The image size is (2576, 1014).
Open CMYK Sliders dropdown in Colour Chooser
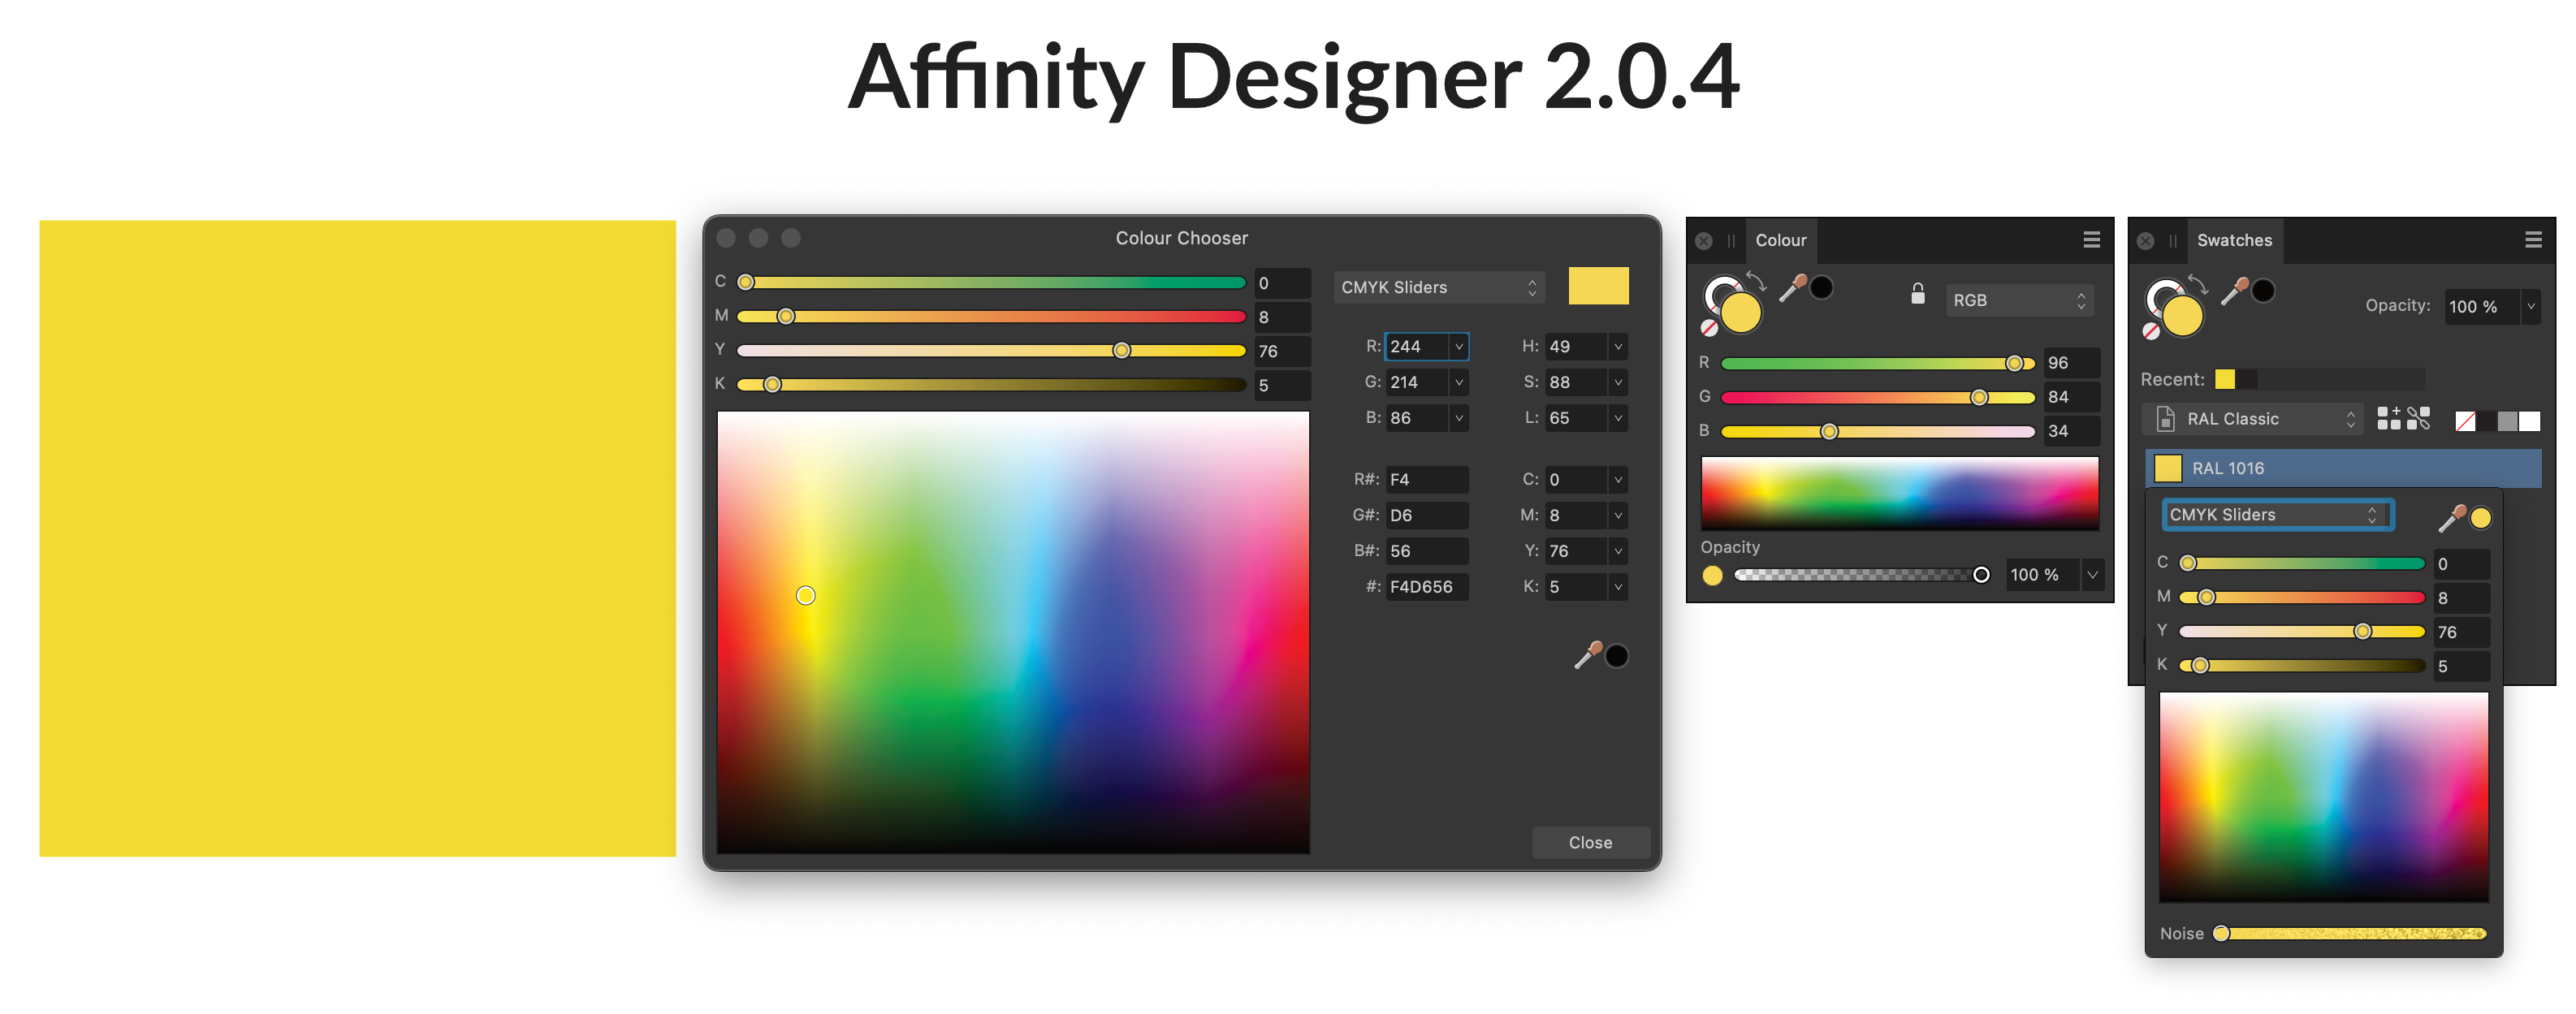pyautogui.click(x=1439, y=287)
